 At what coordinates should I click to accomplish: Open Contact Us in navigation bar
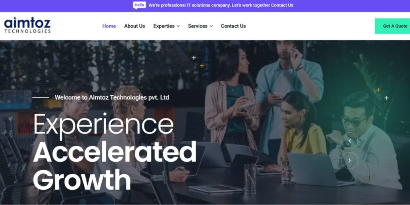coord(233,26)
